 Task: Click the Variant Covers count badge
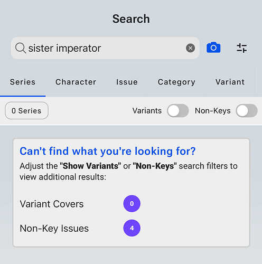132,204
